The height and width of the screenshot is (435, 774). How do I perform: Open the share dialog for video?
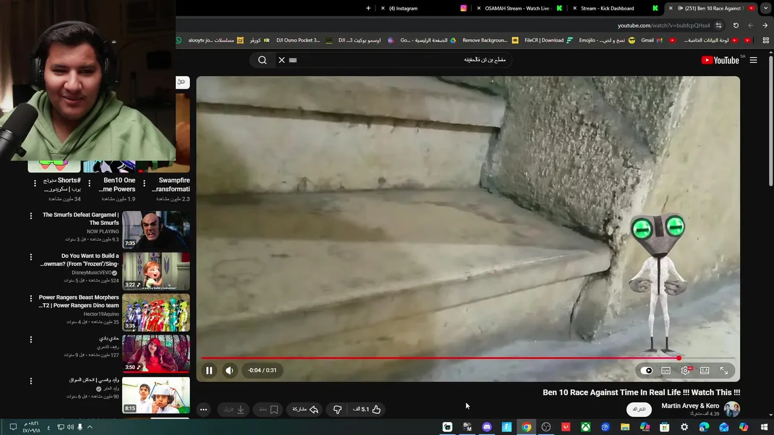305,409
